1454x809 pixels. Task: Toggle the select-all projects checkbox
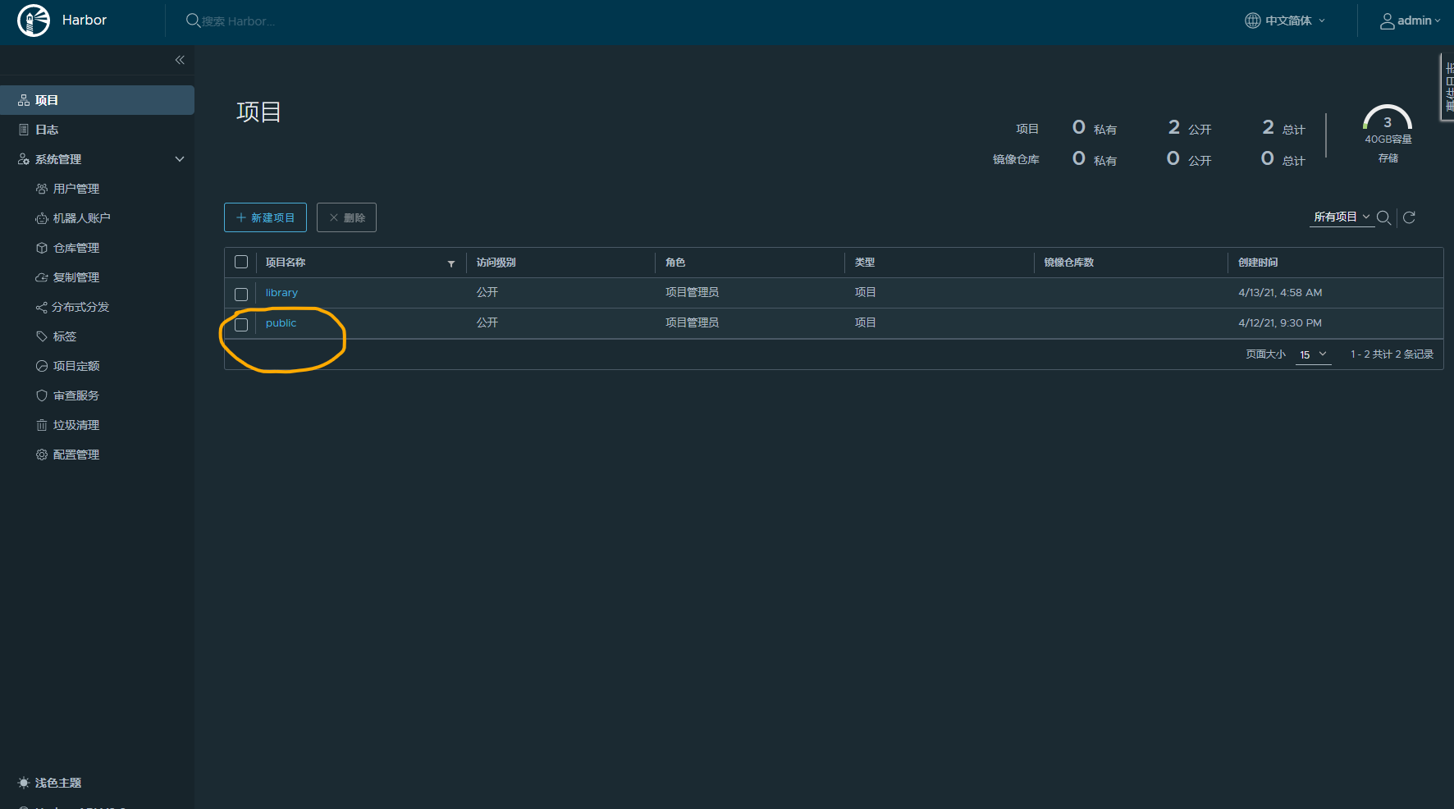pos(241,262)
